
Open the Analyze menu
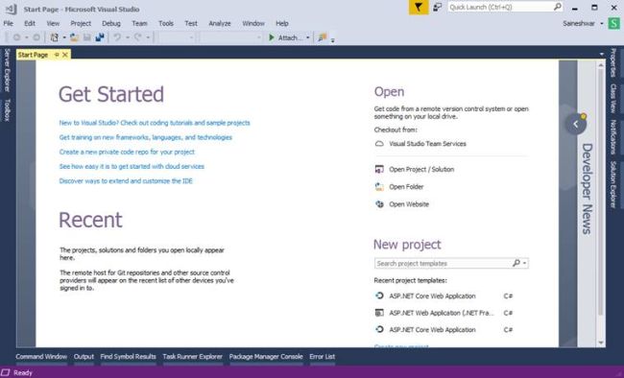pyautogui.click(x=220, y=23)
